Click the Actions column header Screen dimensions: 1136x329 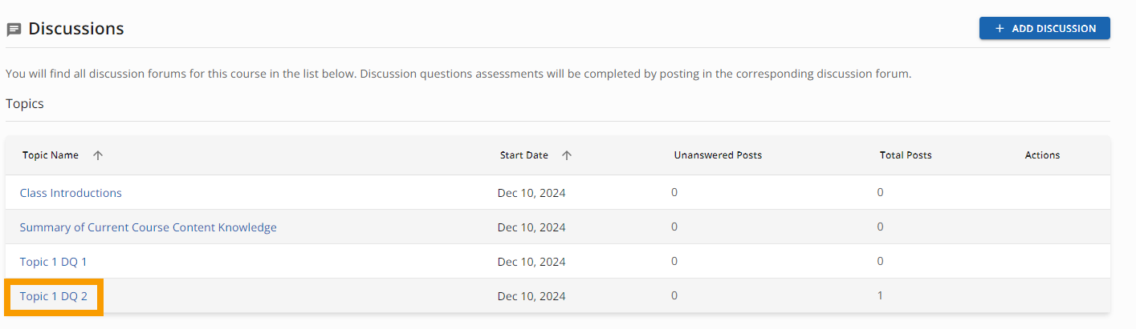pos(1042,155)
